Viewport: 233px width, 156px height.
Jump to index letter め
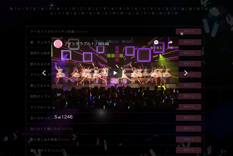[98, 13]
